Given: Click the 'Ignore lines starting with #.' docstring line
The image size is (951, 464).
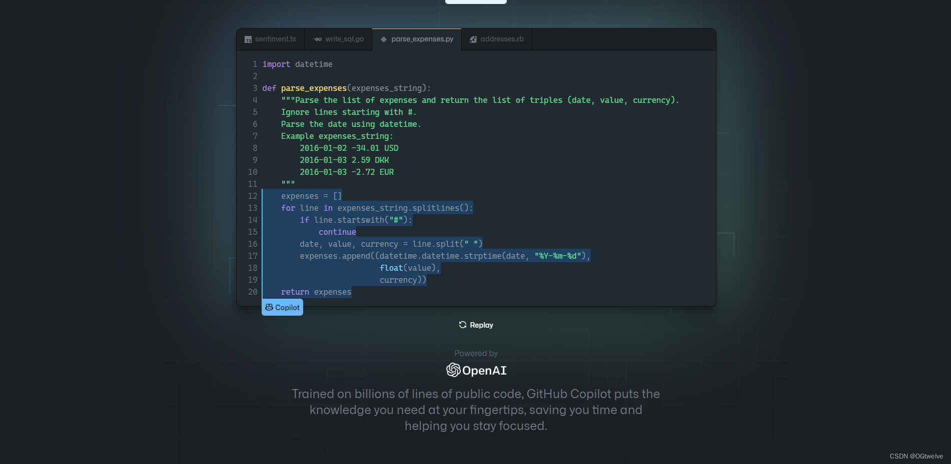Looking at the screenshot, I should pyautogui.click(x=349, y=112).
